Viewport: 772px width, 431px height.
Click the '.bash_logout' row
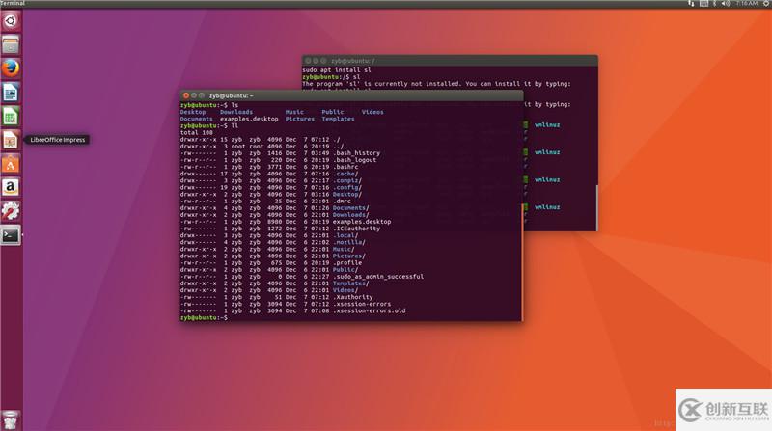coord(278,160)
